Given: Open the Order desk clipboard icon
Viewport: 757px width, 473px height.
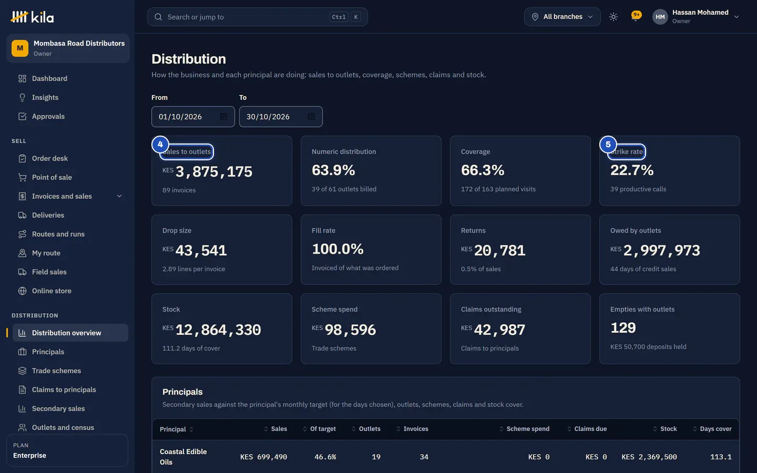Looking at the screenshot, I should pos(22,159).
